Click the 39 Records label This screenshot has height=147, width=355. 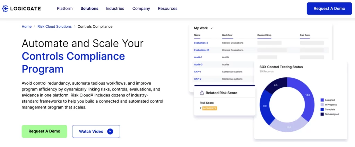[267, 71]
